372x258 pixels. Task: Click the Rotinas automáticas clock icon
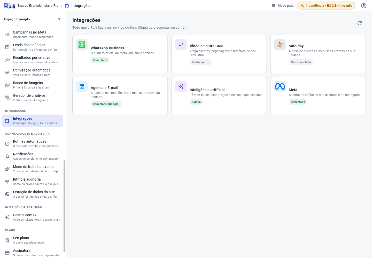(7, 144)
